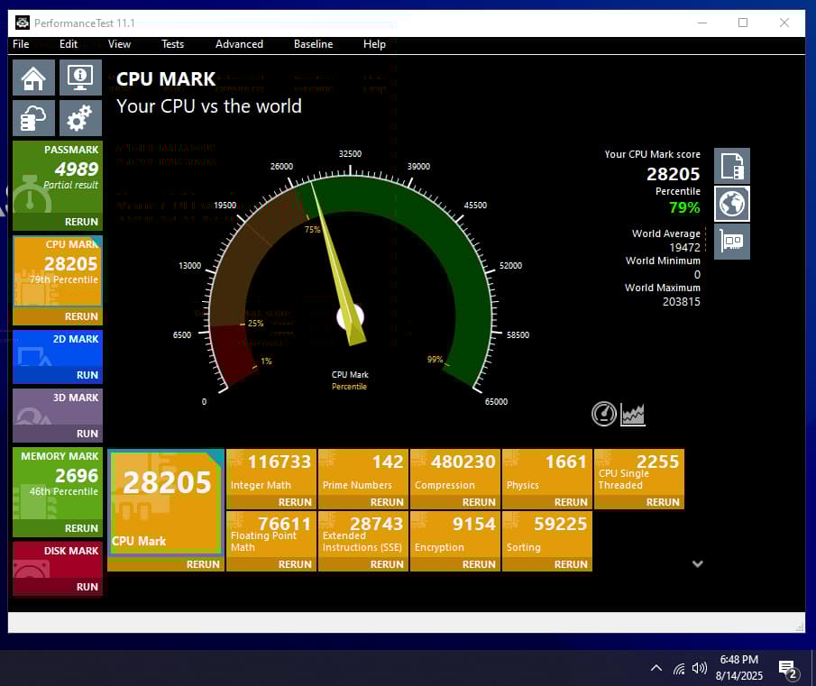Click the Home icon button
The image size is (816, 686).
pos(33,78)
